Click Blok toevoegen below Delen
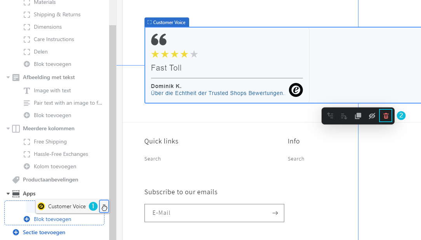Viewport: 421px width, 240px height. click(x=52, y=64)
